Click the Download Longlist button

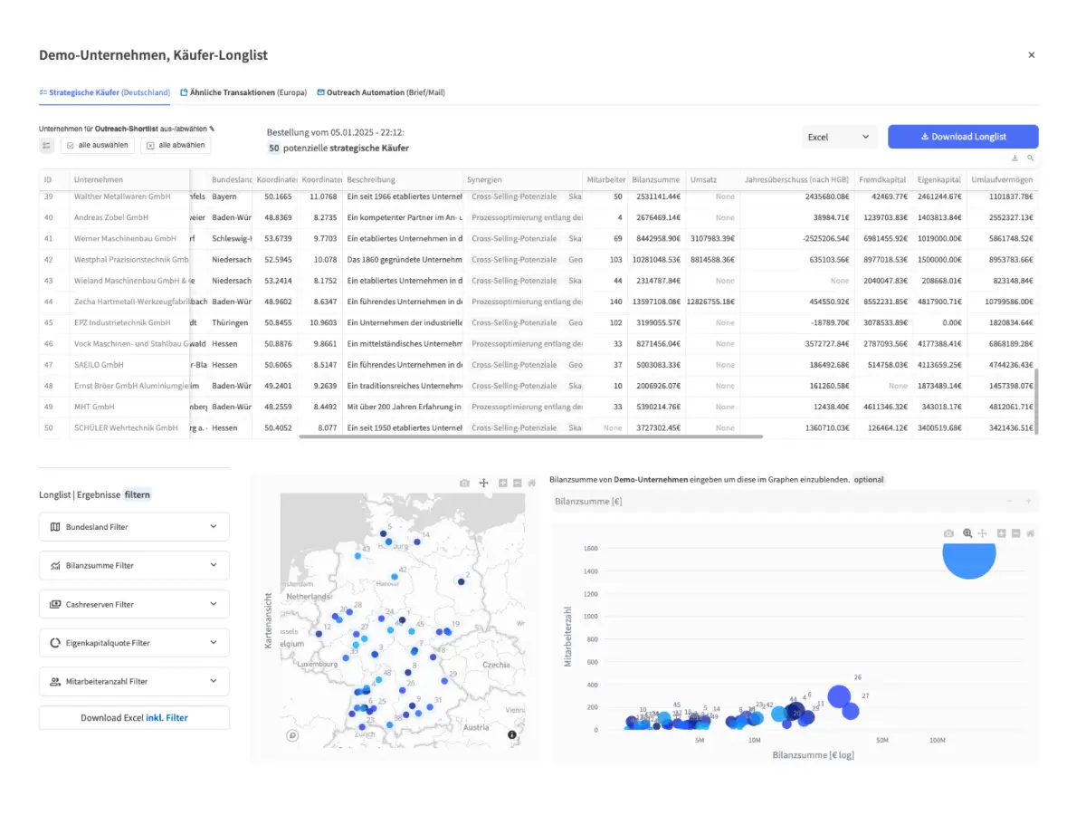click(x=963, y=137)
